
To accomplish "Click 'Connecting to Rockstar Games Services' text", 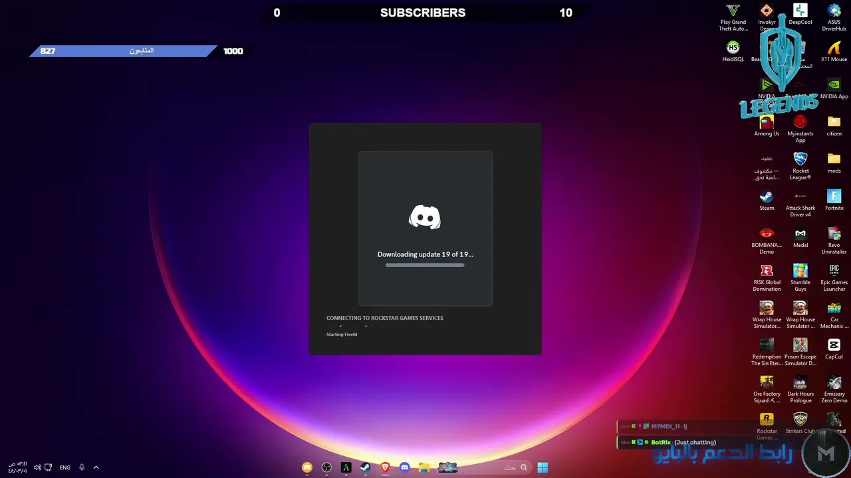I will click(x=385, y=318).
